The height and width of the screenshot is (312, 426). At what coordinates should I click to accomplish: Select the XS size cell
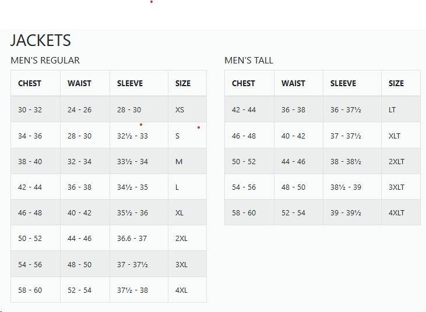tap(179, 110)
